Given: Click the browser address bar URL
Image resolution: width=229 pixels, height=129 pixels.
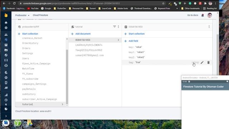Looking at the screenshot, I should click(x=71, y=3).
